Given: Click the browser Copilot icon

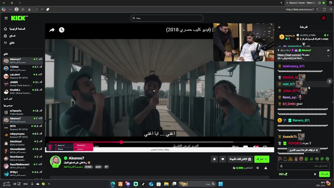Looking at the screenshot, I should pos(3,9).
